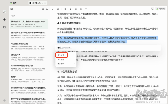Expand the 翻译 submenu arrow
Viewport: 168px width, 104px height.
point(74,64)
